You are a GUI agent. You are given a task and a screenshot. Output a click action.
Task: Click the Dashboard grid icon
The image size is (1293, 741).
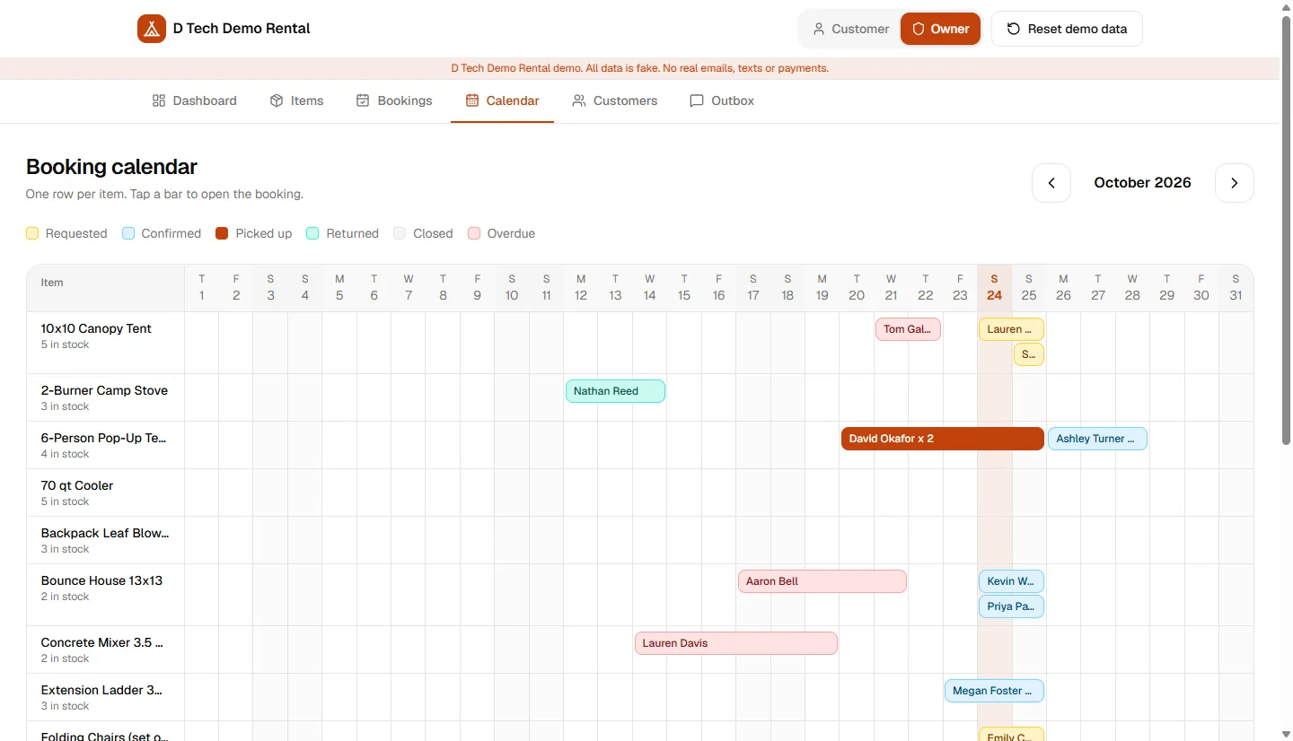[159, 100]
